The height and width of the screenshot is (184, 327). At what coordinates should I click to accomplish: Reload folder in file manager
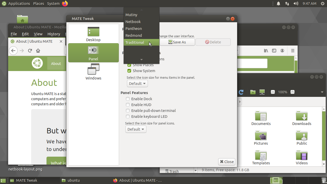click(241, 92)
